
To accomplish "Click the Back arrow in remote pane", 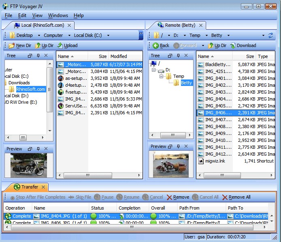I will 156,45.
